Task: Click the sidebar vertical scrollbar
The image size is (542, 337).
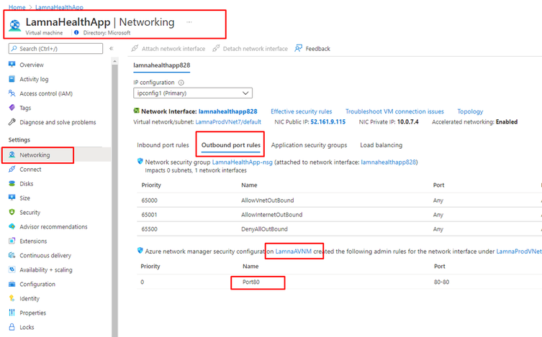Action: click(114, 200)
